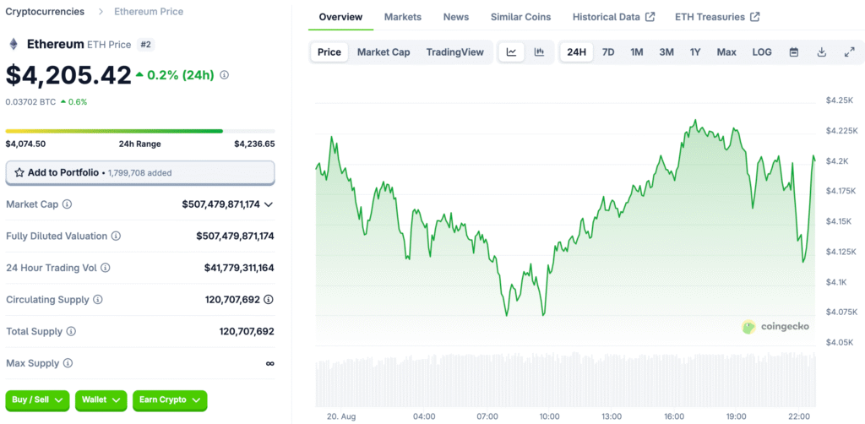Screen dimensions: 865x424
Task: Go to Cryptocurrencies breadcrumb link
Action: point(46,11)
